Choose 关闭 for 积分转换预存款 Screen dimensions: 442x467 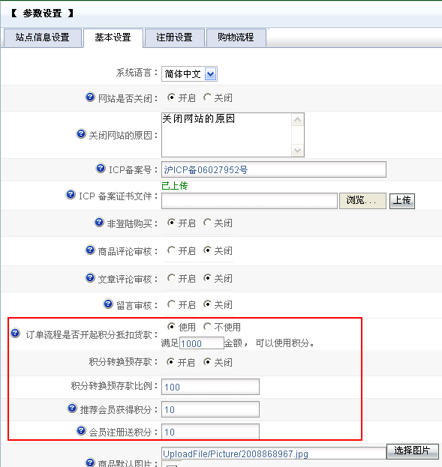[207, 362]
